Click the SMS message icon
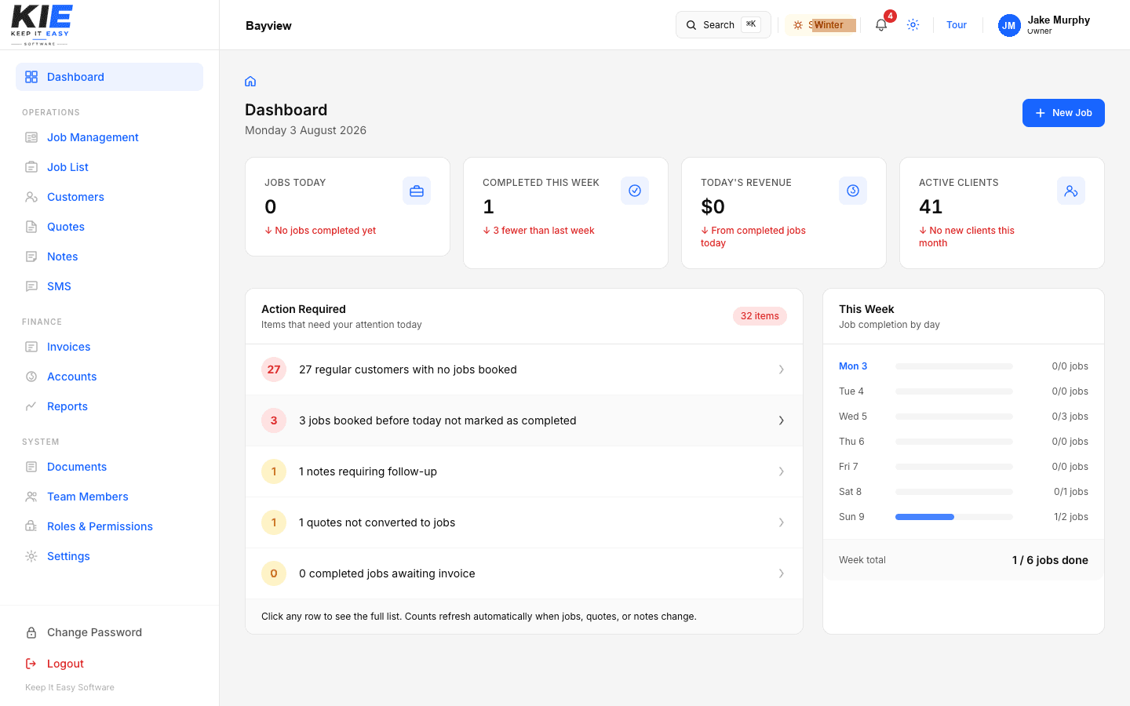1130x706 pixels. tap(31, 286)
